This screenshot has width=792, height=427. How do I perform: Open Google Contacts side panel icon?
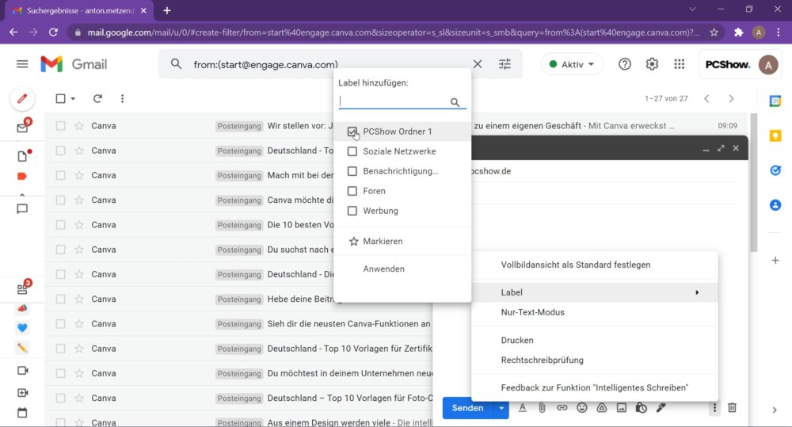(775, 205)
